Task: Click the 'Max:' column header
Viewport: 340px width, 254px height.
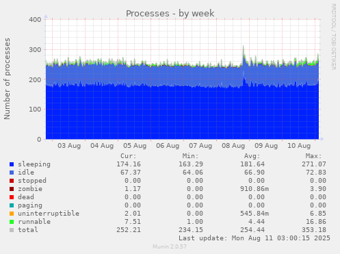Action: pyautogui.click(x=313, y=156)
